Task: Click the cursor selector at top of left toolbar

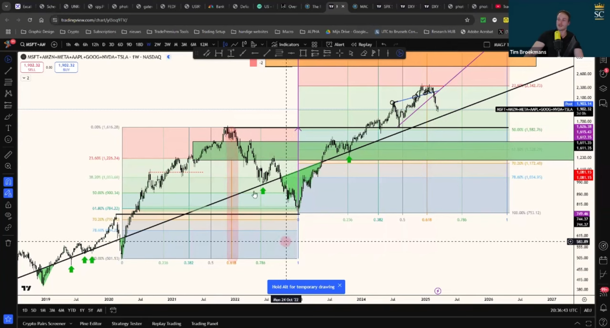Action: 8,59
